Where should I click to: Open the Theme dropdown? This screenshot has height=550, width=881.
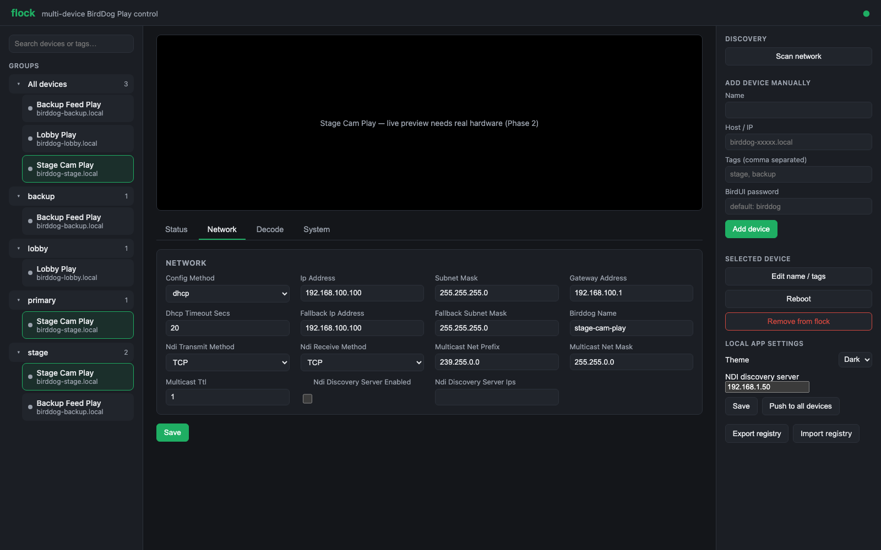pos(855,360)
